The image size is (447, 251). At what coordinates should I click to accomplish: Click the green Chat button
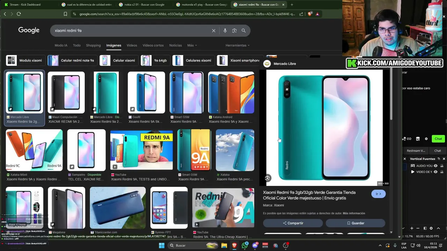pyautogui.click(x=438, y=139)
